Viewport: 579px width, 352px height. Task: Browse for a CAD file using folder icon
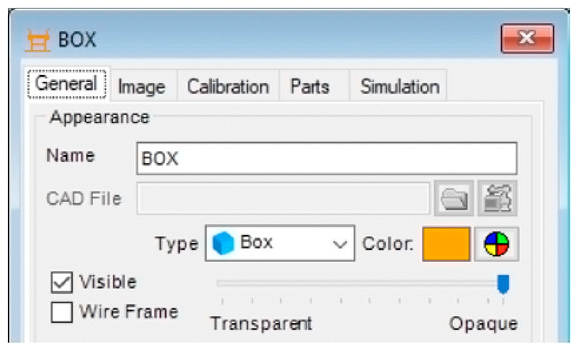click(454, 199)
